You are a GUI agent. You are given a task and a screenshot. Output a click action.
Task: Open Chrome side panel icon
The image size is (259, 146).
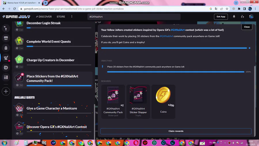point(244,9)
